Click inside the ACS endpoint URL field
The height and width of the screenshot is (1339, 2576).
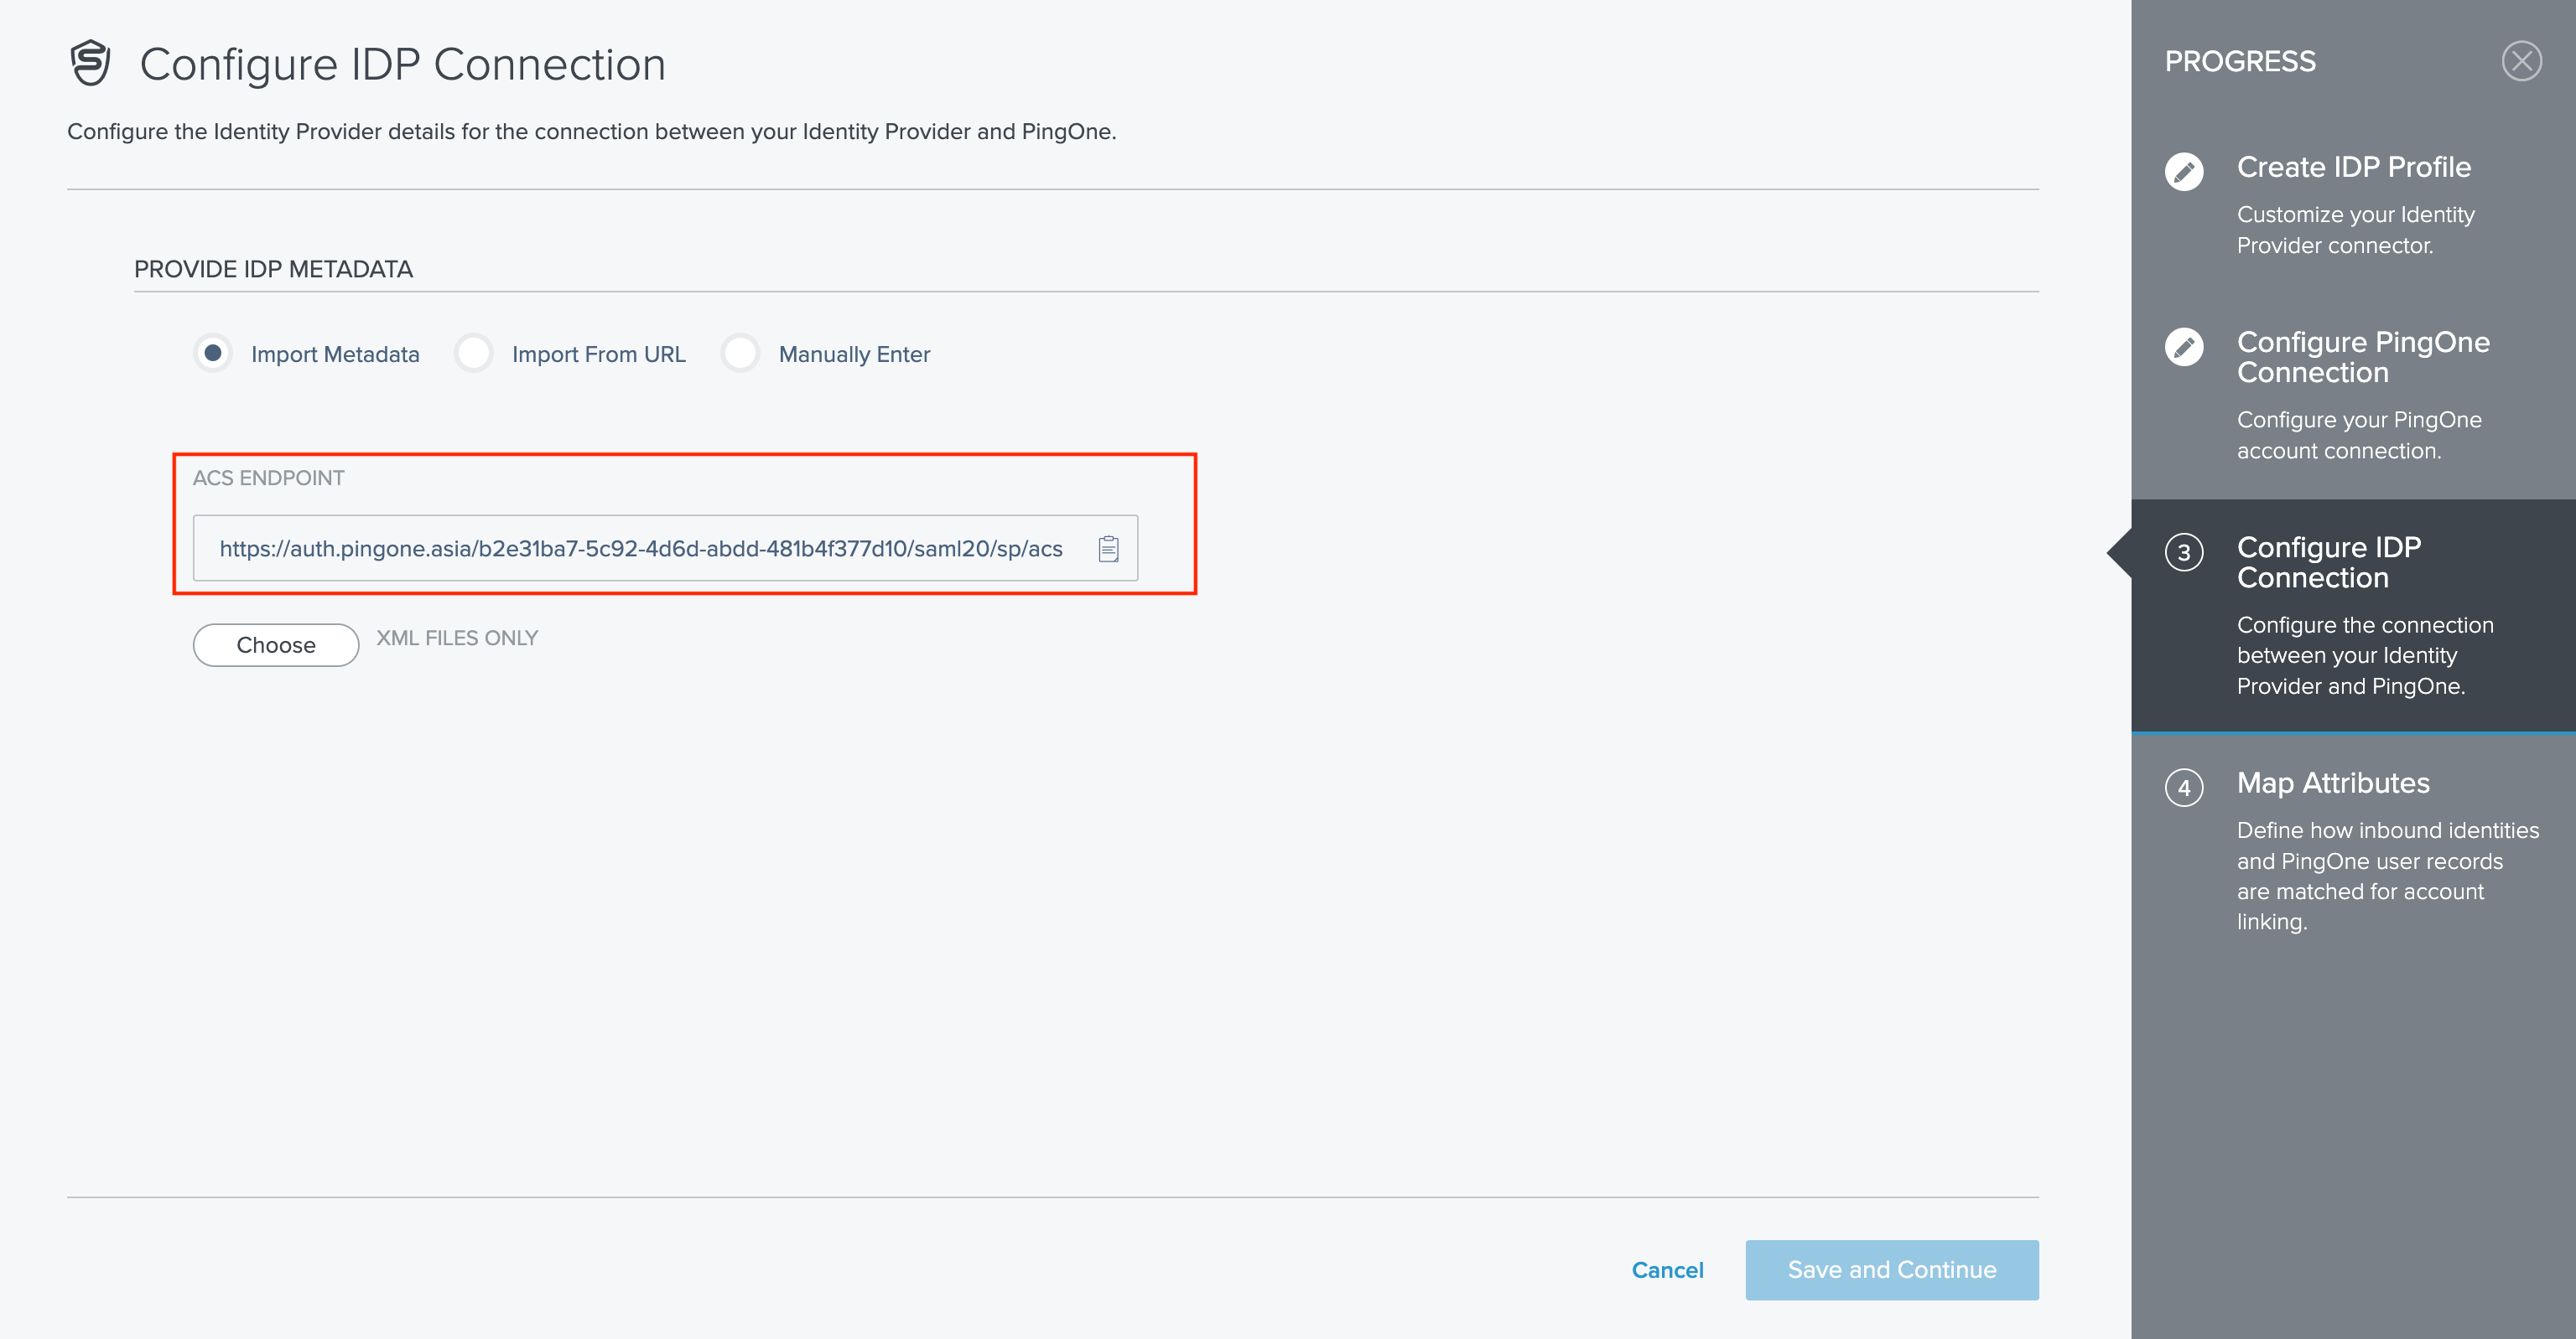point(640,548)
